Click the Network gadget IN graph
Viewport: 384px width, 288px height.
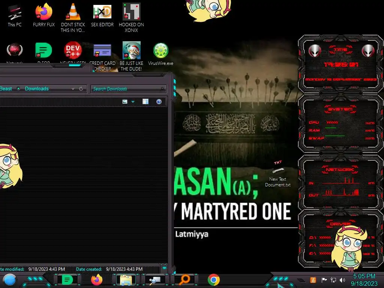[342, 181]
